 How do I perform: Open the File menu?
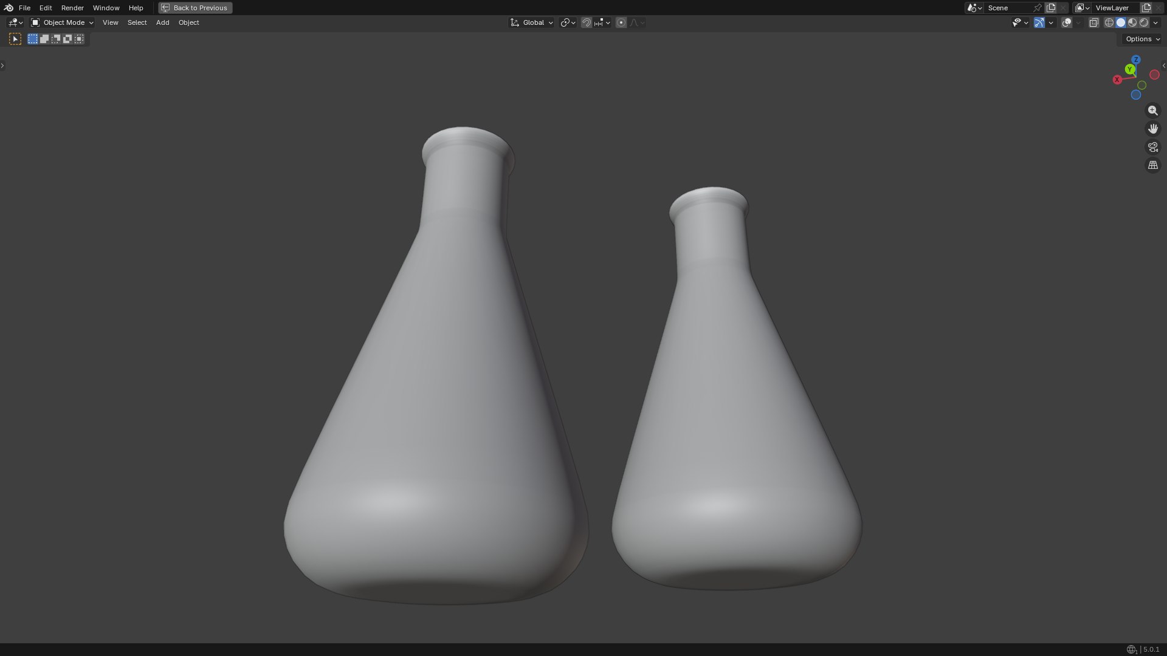coord(24,8)
